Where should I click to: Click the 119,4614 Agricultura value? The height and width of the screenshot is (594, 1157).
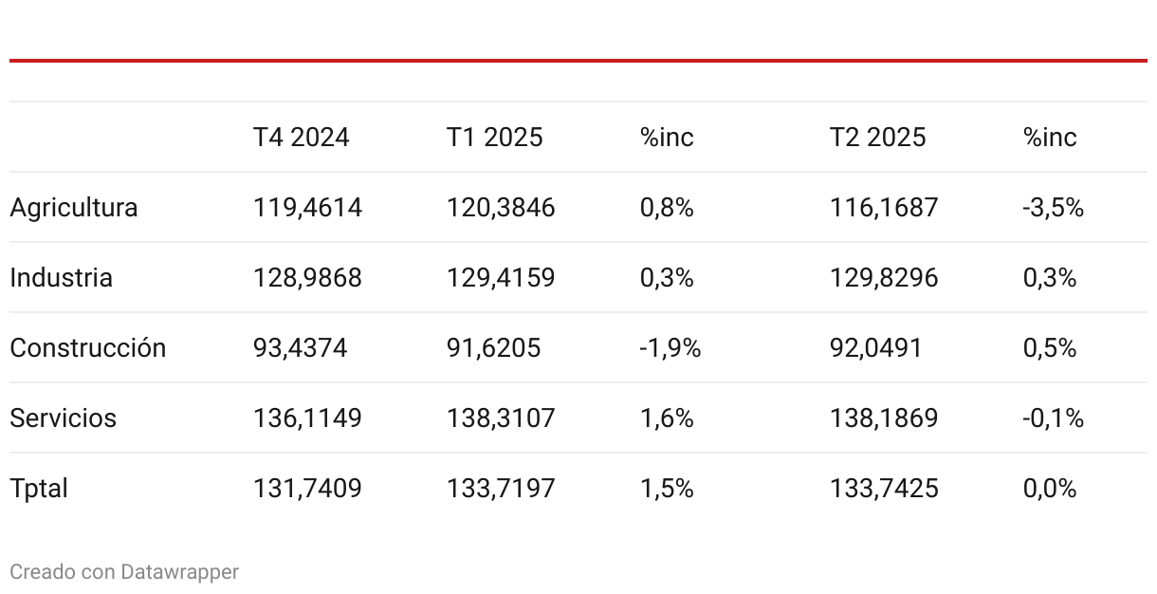click(307, 208)
